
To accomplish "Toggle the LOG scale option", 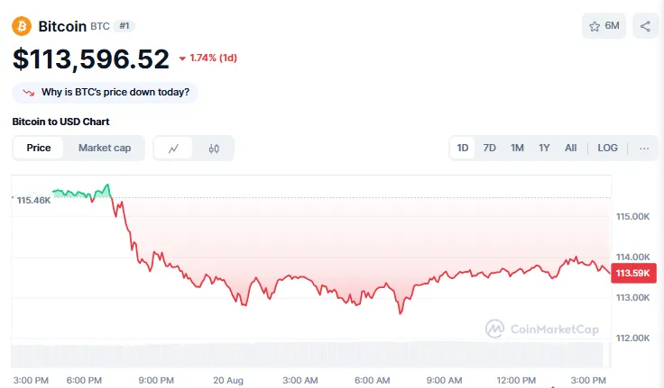I will click(x=608, y=148).
